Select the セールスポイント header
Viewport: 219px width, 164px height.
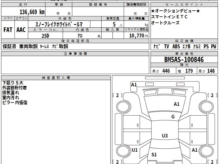pos(184,5)
